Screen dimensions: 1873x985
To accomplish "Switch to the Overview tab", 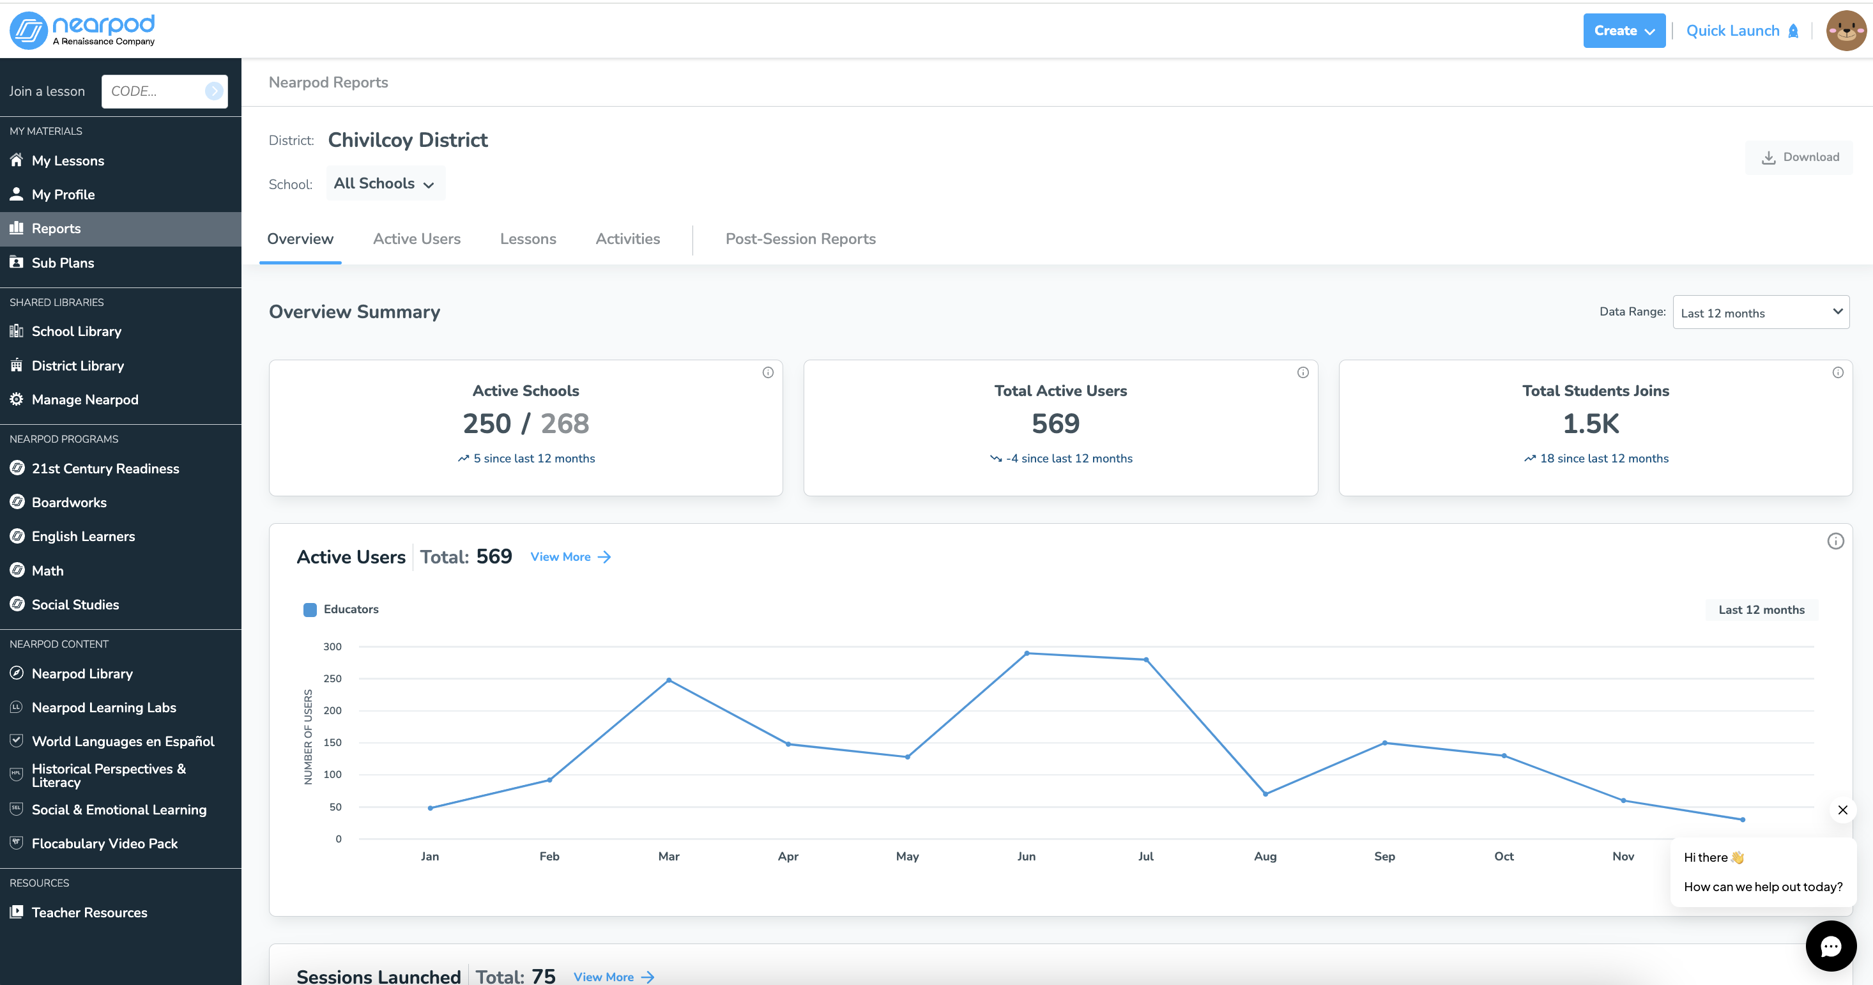I will (300, 239).
